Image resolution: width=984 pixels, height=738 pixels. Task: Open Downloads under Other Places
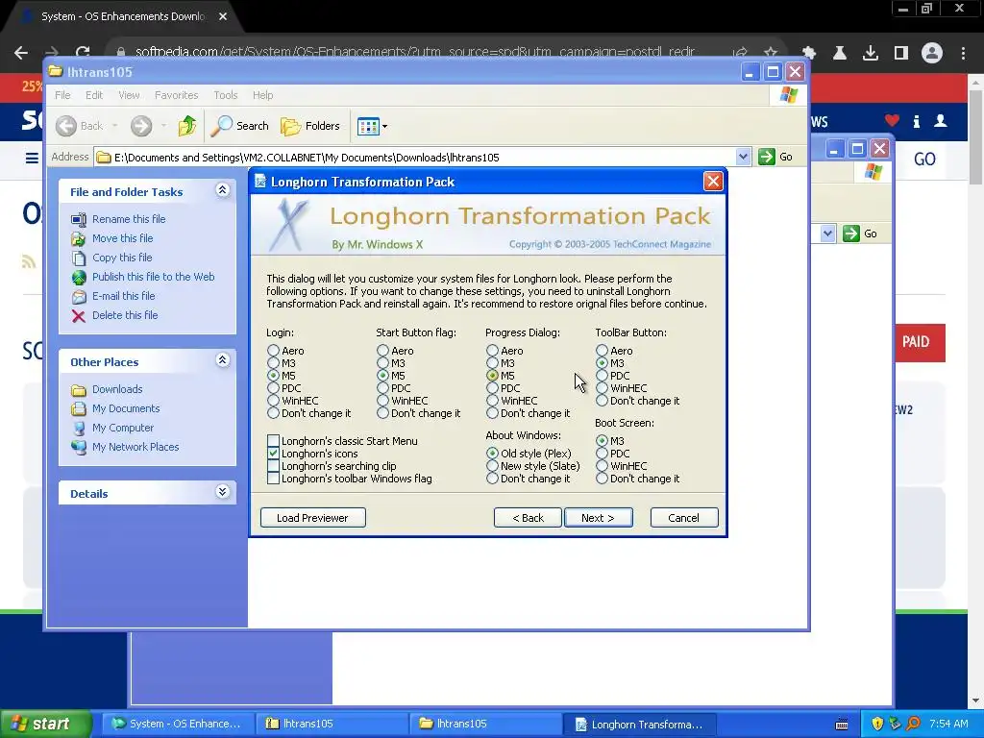[116, 389]
